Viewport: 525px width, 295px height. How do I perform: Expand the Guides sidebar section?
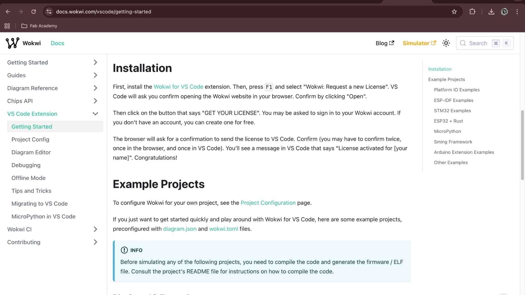click(x=95, y=75)
